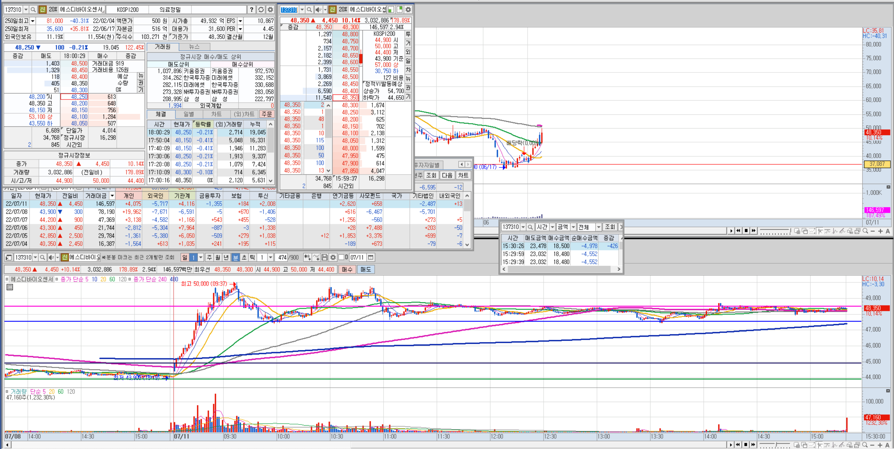Viewport: 894px width, 449px height.
Task: Switch to the 뉴스 tab
Action: point(194,47)
